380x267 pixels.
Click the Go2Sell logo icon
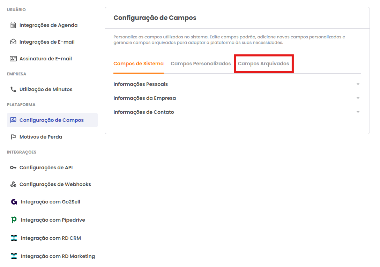14,202
